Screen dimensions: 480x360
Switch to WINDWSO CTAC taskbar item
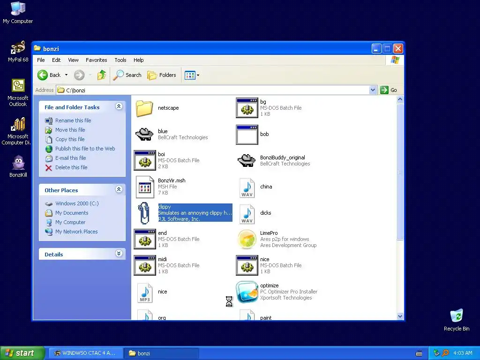click(x=85, y=353)
